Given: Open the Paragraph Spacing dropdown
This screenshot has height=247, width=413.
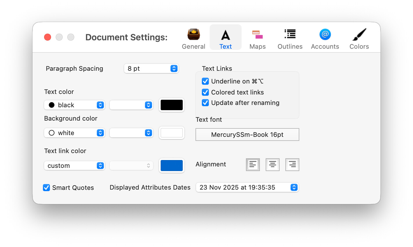Looking at the screenshot, I should pos(151,68).
